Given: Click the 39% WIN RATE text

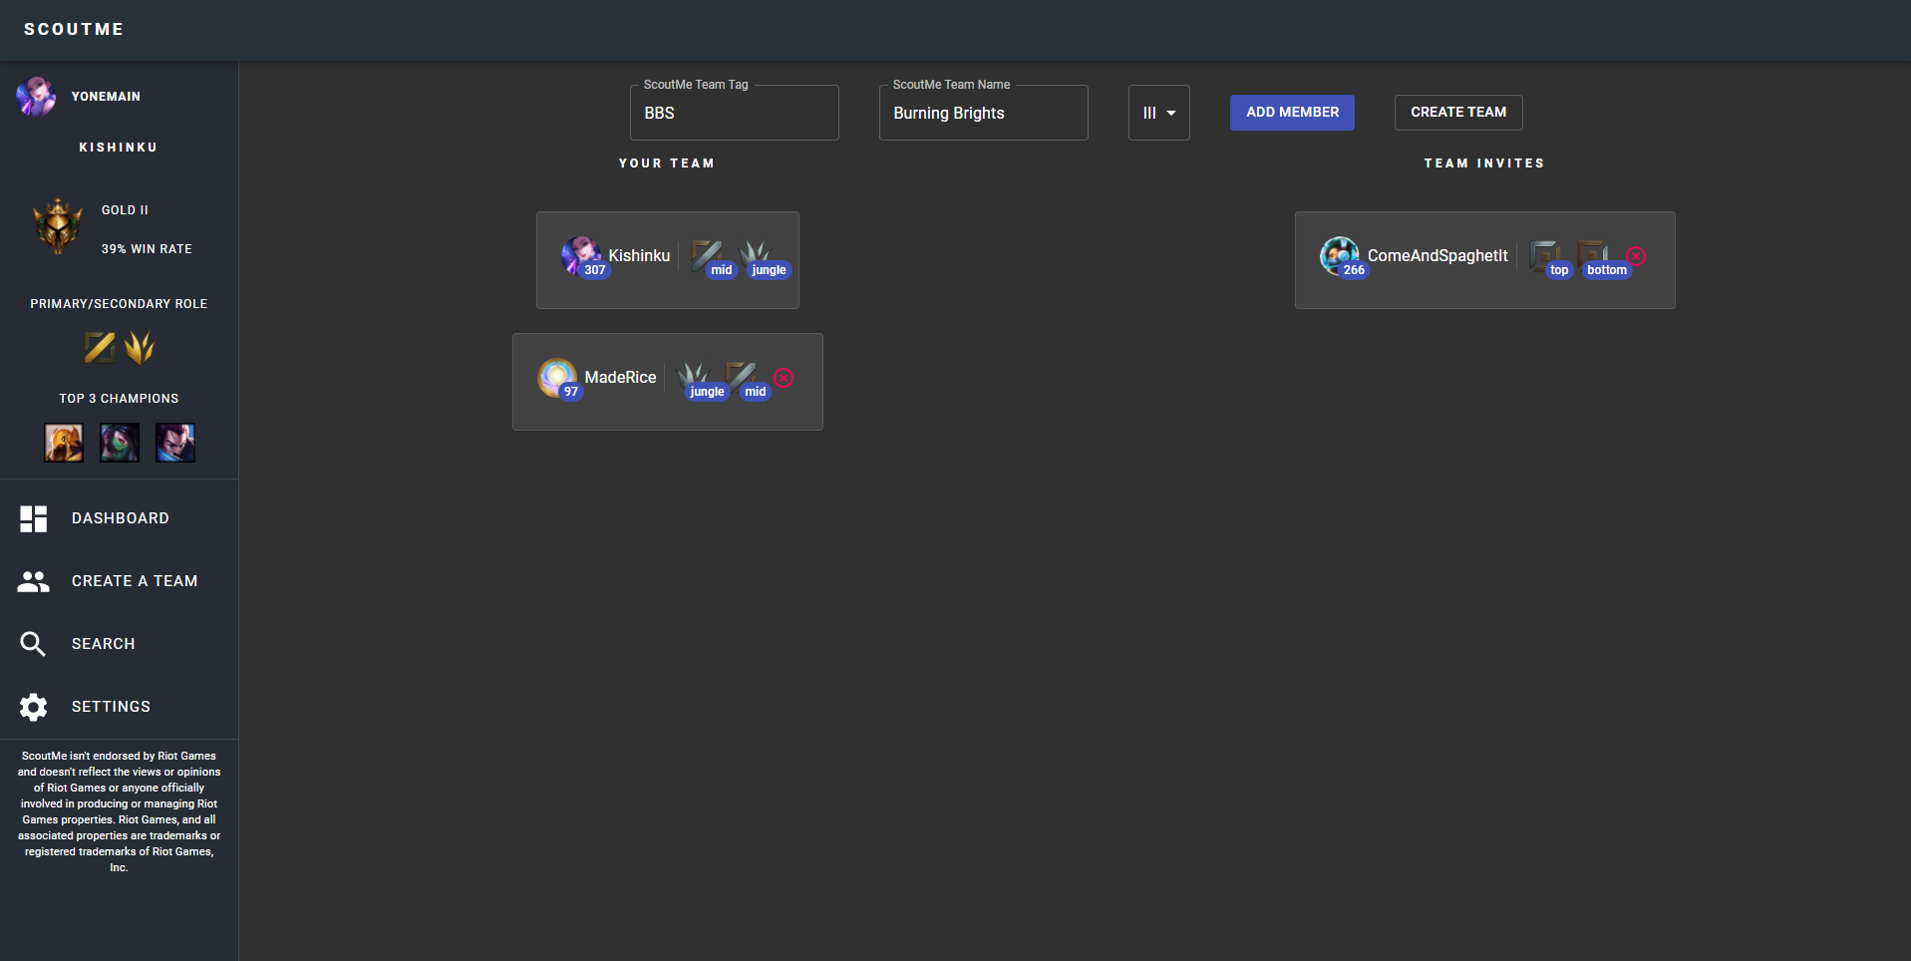Looking at the screenshot, I should pos(147,249).
